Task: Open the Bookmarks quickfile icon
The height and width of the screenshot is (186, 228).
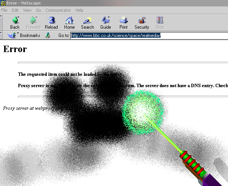Action: point(12,35)
